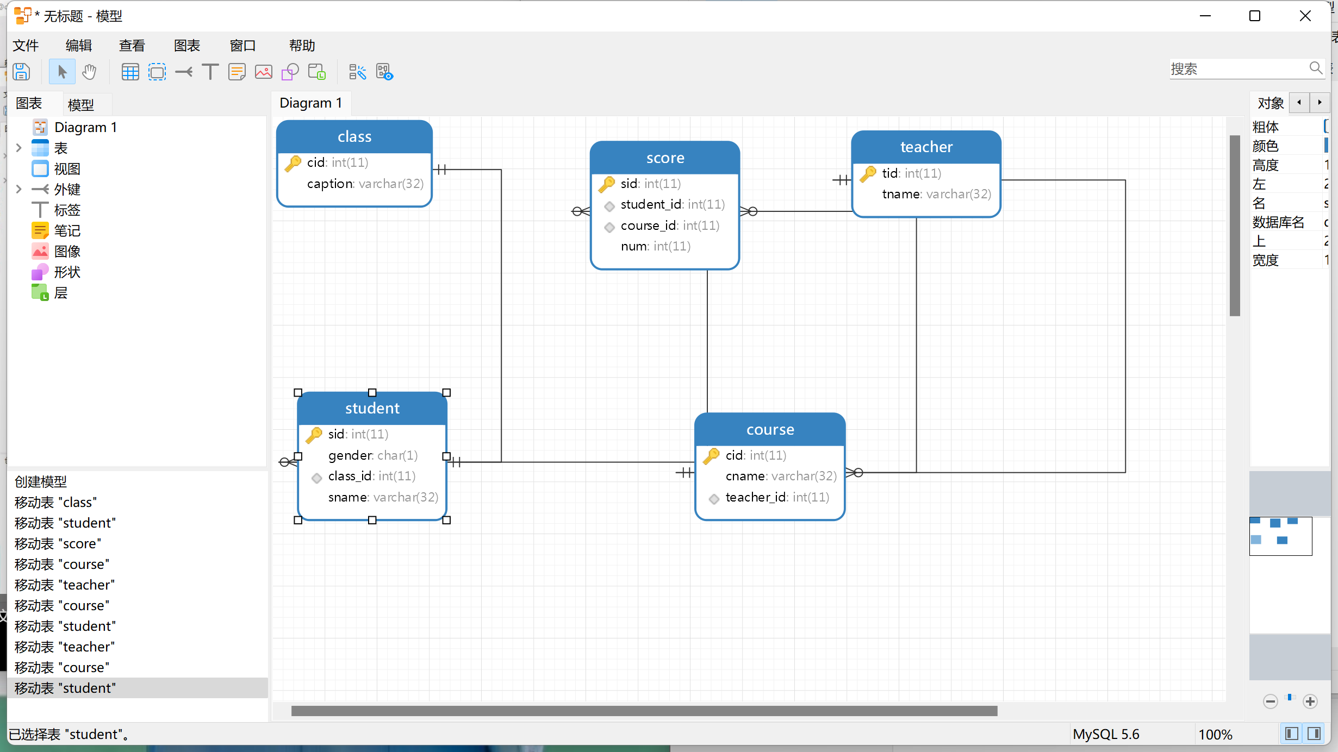The height and width of the screenshot is (752, 1338).
Task: Open the 编辑 menu
Action: (x=79, y=46)
